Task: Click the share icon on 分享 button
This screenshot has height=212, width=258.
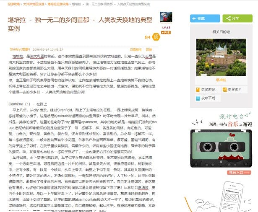Action: (227, 18)
